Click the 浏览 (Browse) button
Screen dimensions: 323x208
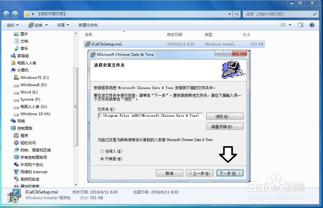click(225, 116)
